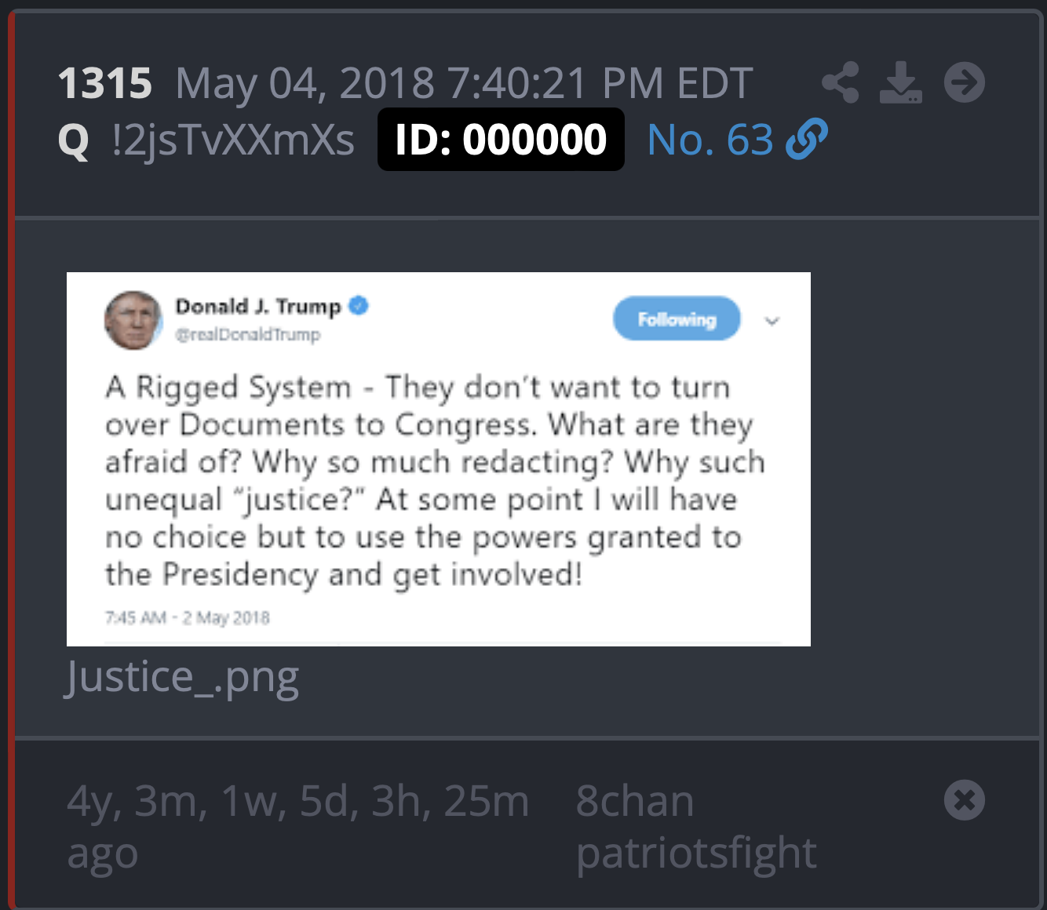Select the !2jsTvXXmXs tripcode

pos(233,140)
